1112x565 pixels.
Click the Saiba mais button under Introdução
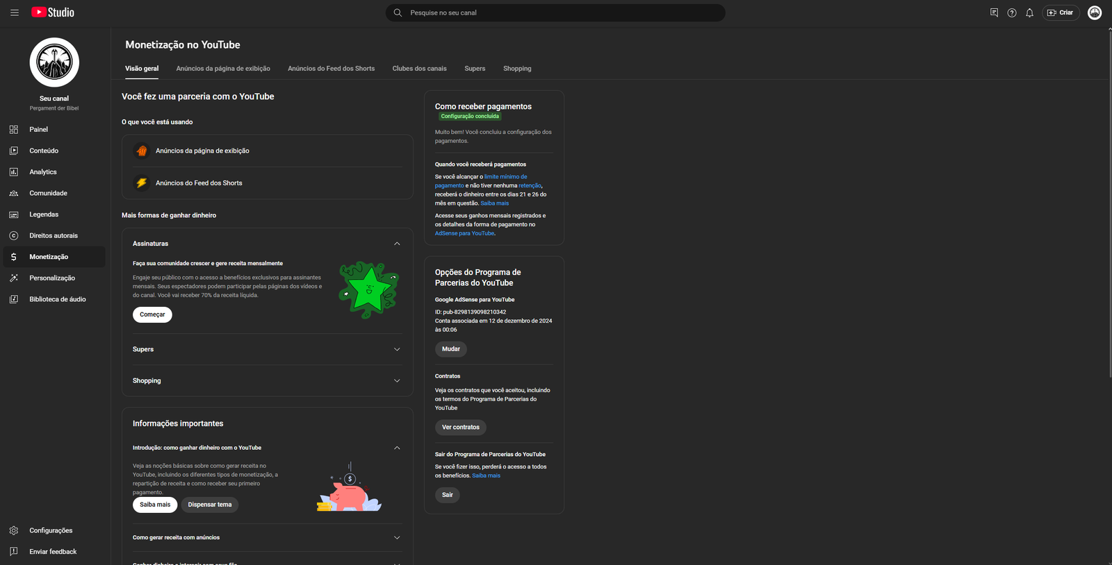tap(155, 505)
